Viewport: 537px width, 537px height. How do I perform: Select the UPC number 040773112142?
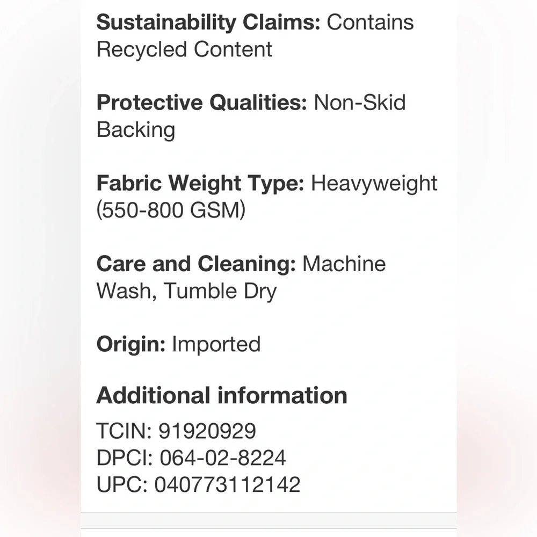pyautogui.click(x=227, y=484)
